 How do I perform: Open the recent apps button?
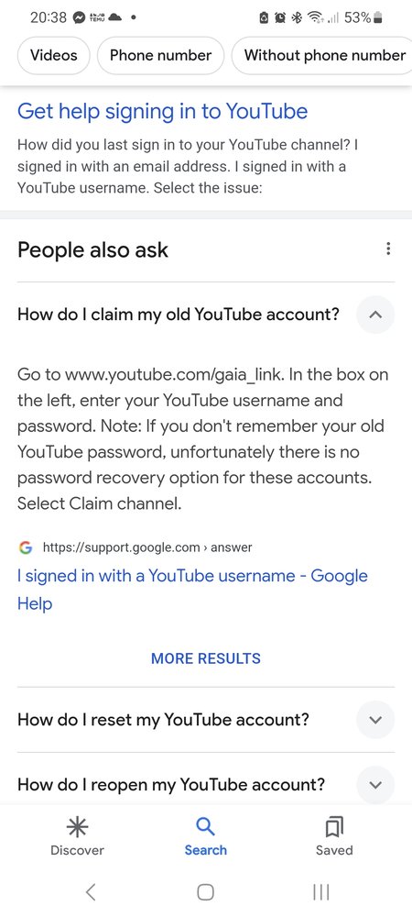pyautogui.click(x=321, y=892)
